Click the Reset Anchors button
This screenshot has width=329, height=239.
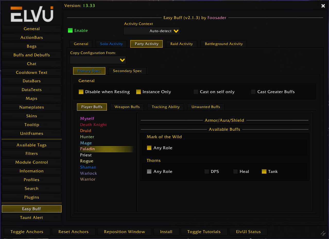pyautogui.click(x=73, y=232)
